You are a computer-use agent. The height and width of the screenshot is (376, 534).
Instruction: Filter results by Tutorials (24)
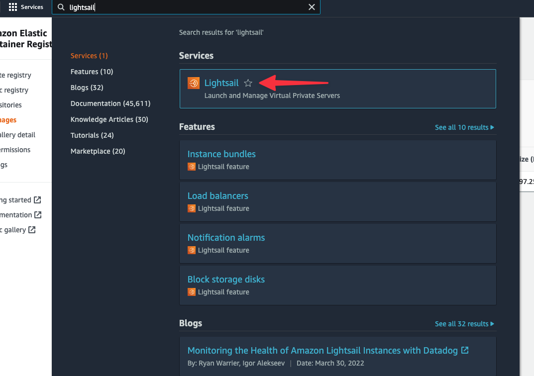[92, 135]
